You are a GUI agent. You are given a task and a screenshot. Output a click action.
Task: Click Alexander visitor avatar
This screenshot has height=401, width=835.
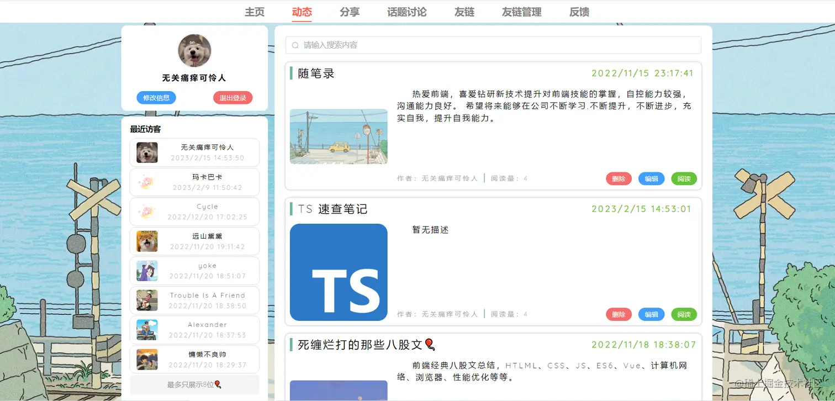click(x=147, y=330)
